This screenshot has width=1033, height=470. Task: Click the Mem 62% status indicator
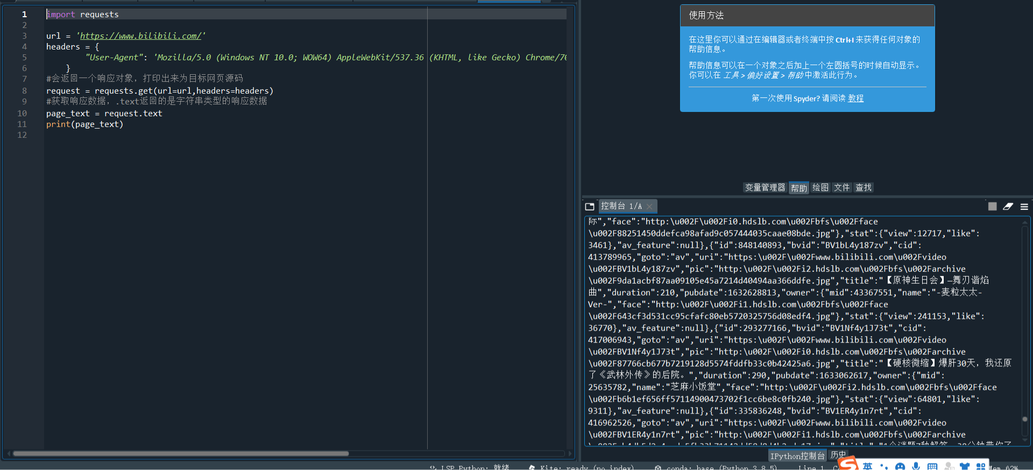point(1004,467)
